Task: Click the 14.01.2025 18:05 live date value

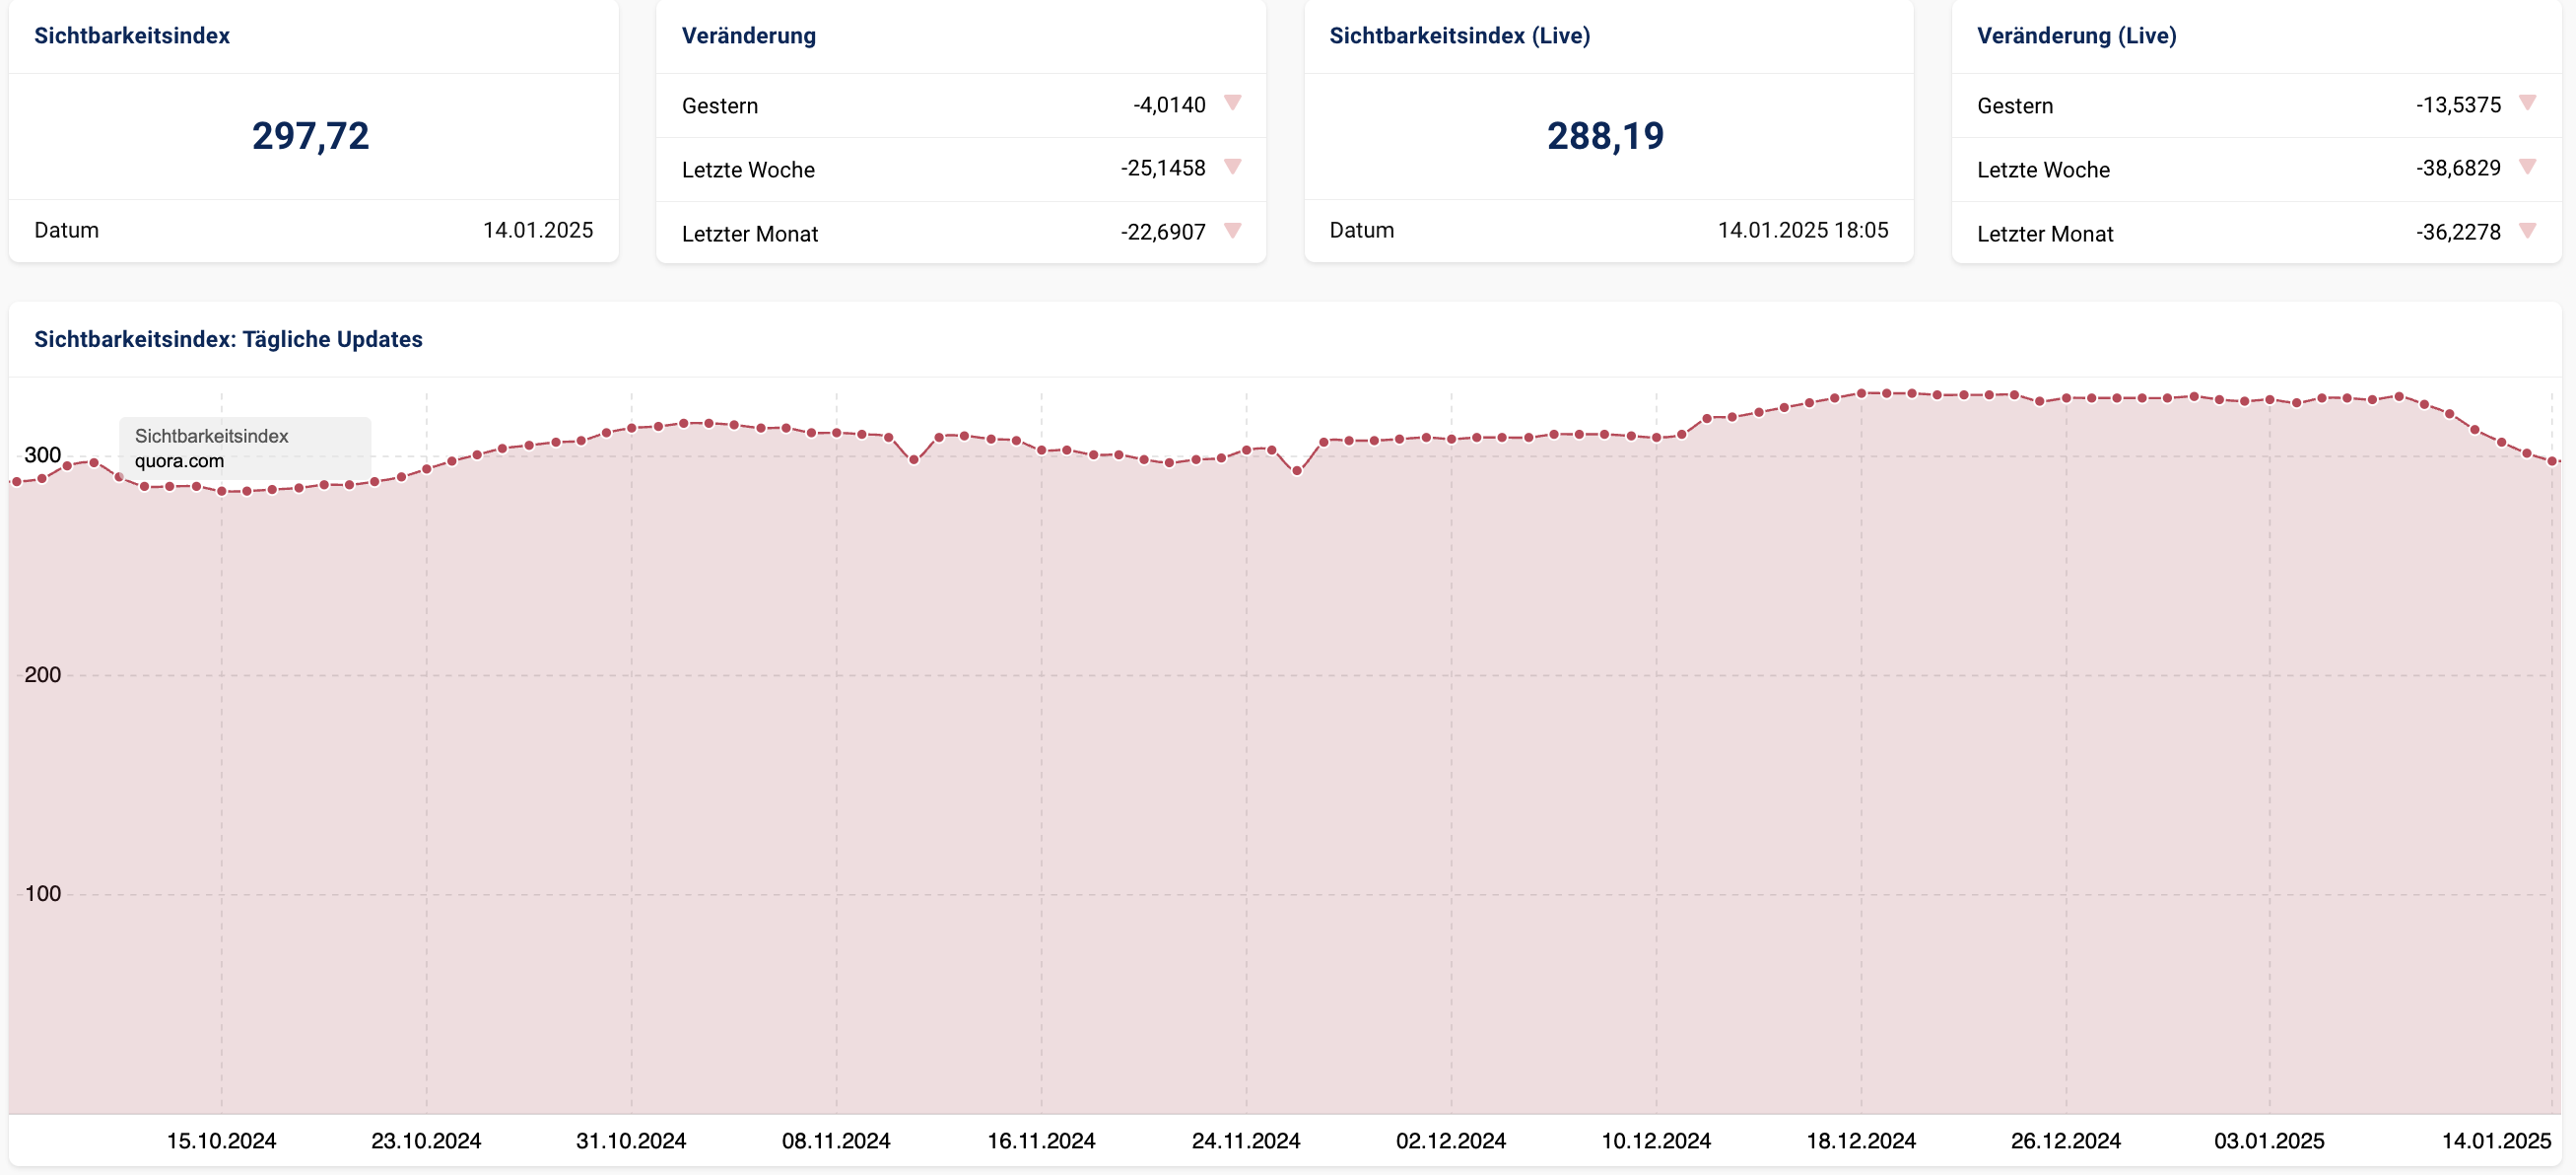Action: pyautogui.click(x=1802, y=231)
